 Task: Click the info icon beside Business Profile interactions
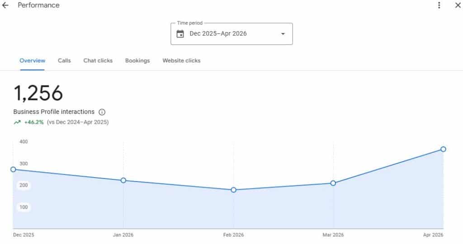coord(102,112)
